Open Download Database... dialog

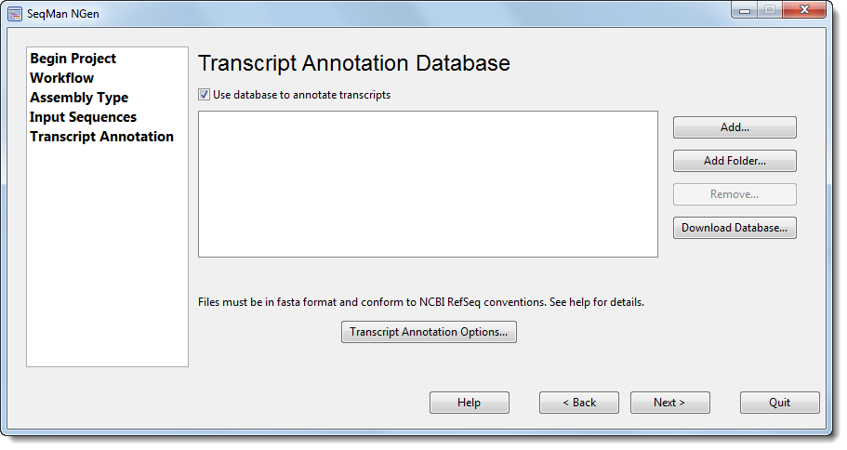(x=735, y=228)
